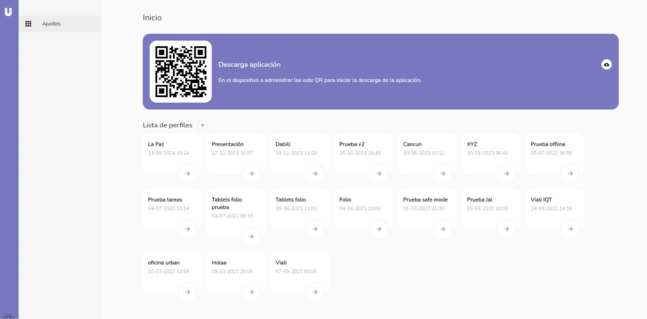Click the U logo in sidebar

[x=8, y=12]
